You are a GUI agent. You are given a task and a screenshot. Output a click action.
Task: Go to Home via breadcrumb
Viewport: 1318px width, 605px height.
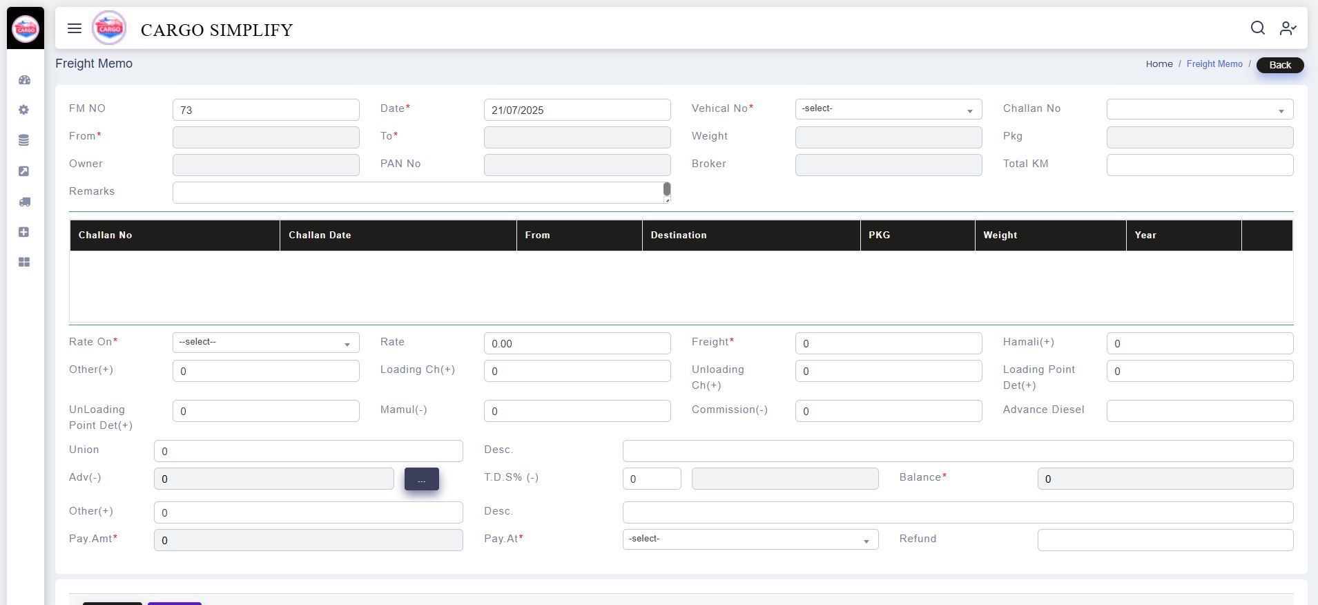(1159, 64)
